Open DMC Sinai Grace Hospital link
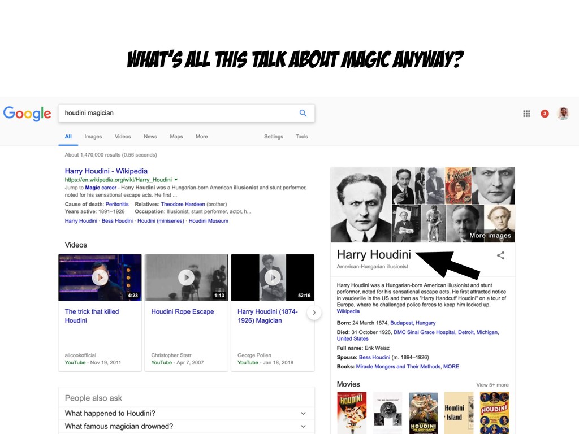 coord(424,332)
